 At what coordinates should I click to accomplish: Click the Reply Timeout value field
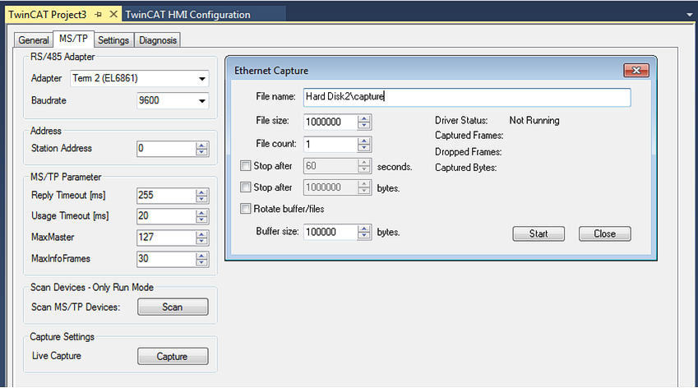(166, 196)
